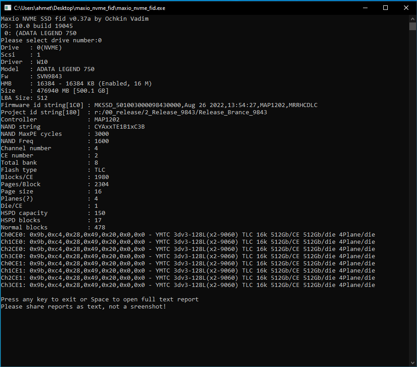
Task: Click the Flash type value 'TLC'
Action: [x=100, y=170]
